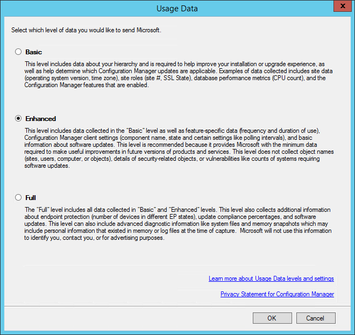Select the Basic data level radio button
This screenshot has width=355, height=335.
click(x=18, y=52)
